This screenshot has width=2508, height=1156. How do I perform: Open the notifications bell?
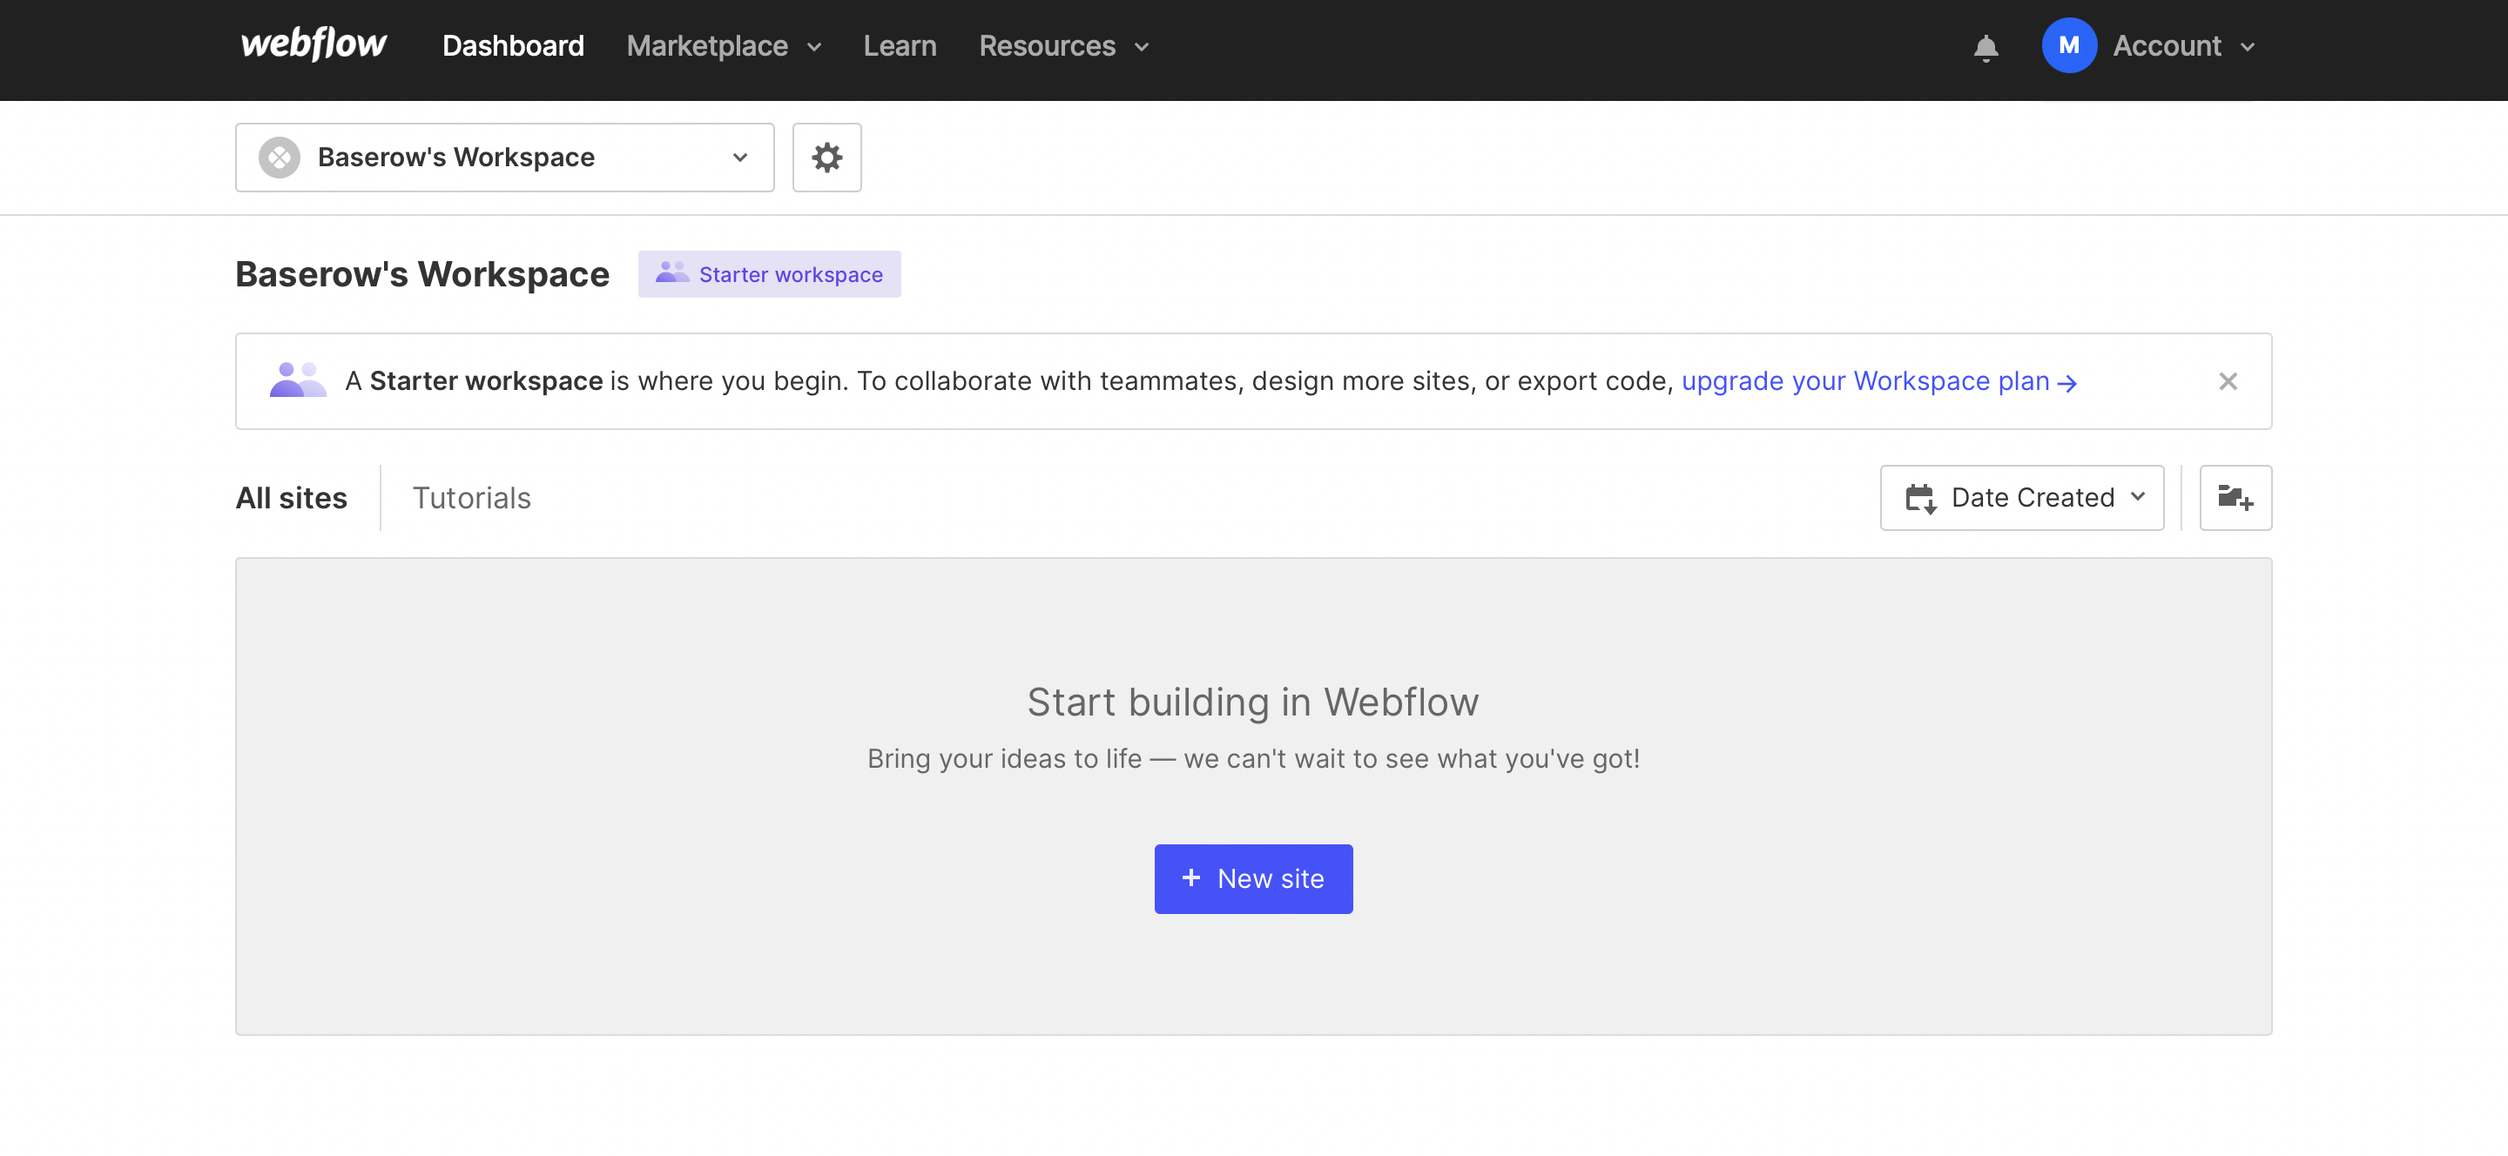(1985, 47)
